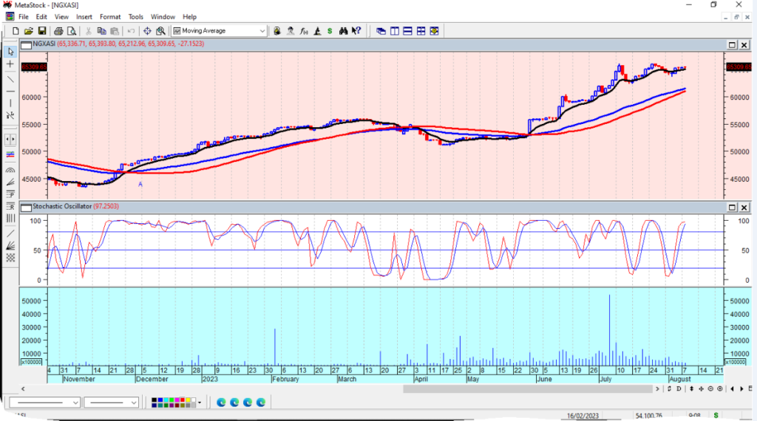Click the Print icon in the toolbar

click(58, 31)
